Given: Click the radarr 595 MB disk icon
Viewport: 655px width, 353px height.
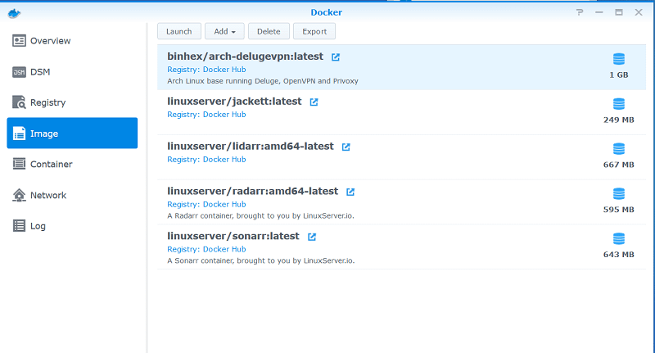Looking at the screenshot, I should pyautogui.click(x=619, y=193).
